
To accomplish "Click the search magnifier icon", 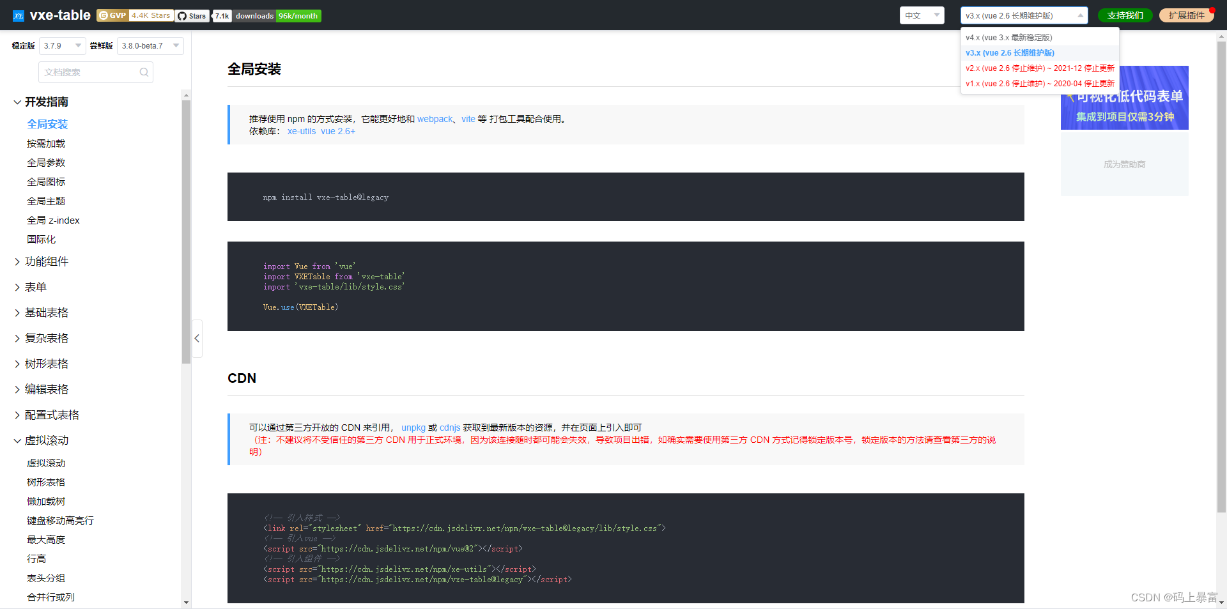I will 144,72.
